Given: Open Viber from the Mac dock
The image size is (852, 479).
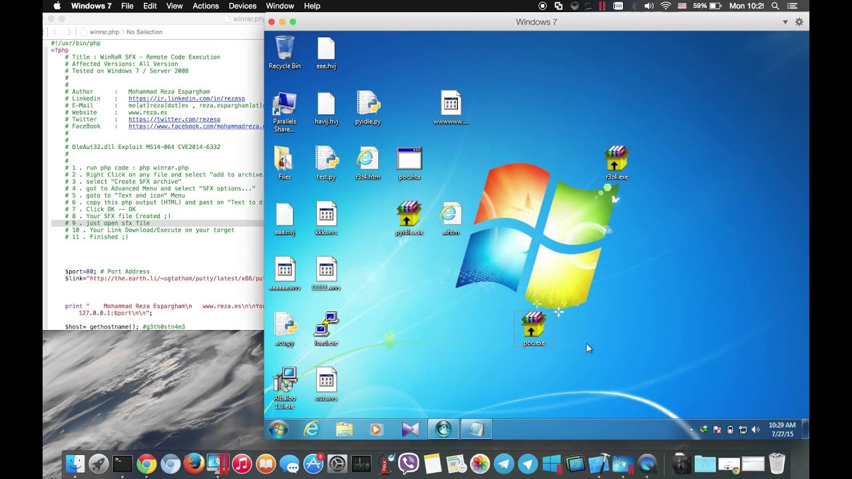Looking at the screenshot, I should [408, 464].
